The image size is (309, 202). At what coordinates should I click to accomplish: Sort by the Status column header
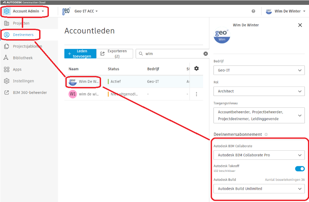pos(113,69)
